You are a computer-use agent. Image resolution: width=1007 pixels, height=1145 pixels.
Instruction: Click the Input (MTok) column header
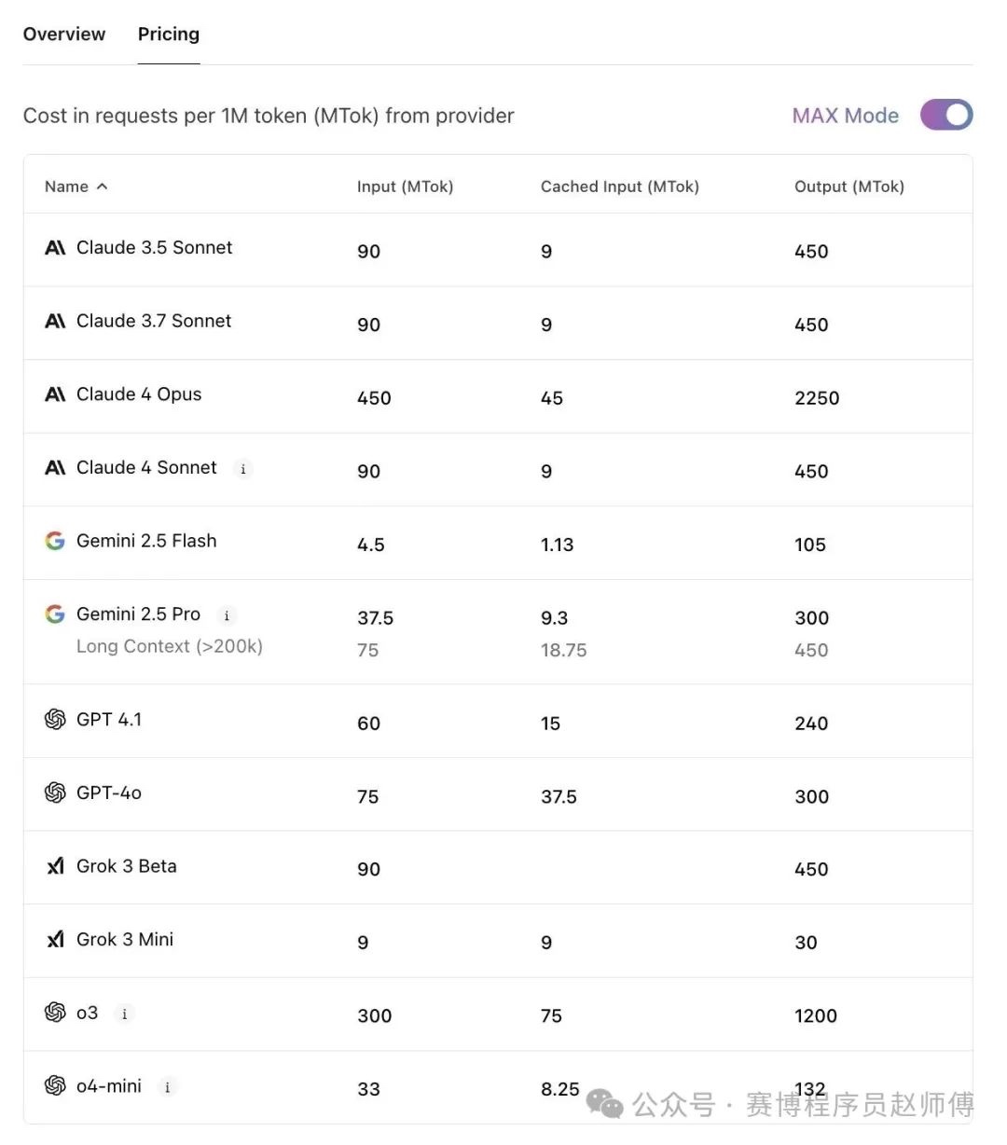coord(405,186)
